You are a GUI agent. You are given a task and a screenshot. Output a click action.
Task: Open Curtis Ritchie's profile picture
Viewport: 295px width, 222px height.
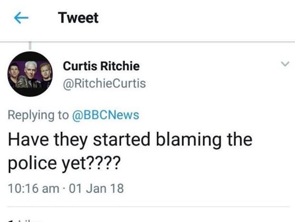[30, 74]
